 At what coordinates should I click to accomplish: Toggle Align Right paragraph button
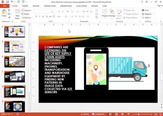pyautogui.click(x=80, y=16)
